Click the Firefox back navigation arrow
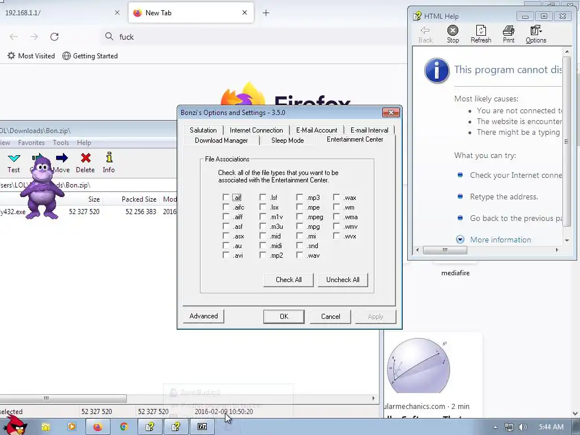The image size is (580, 435). 14,37
